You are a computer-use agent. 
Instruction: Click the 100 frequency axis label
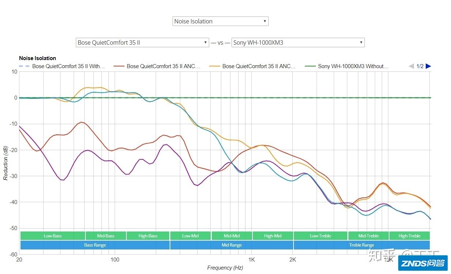pos(115,259)
